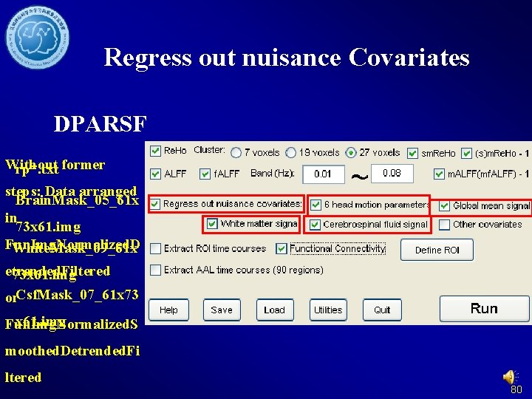This screenshot has height=399, width=532.
Task: Toggle the mALFF(mfALFF) - 1 checkbox
Action: [x=439, y=174]
